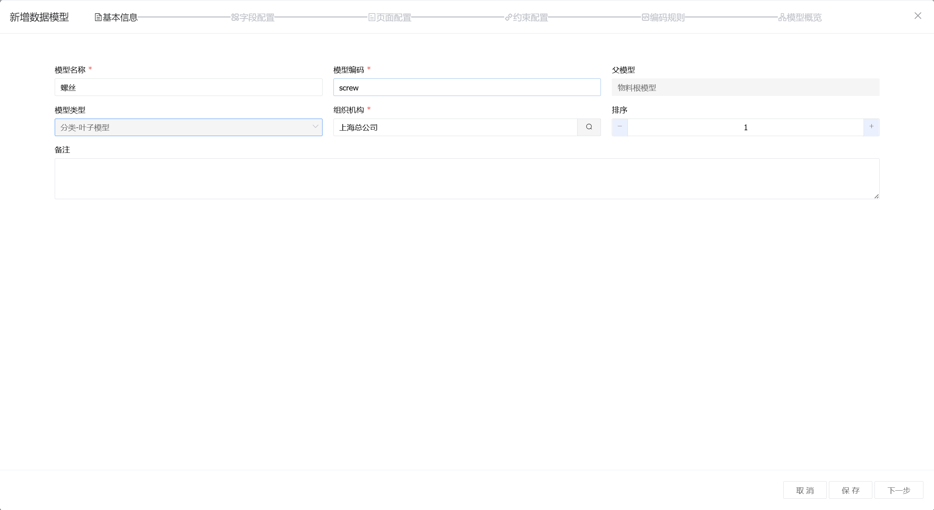Screen dimensions: 934x510
Task: Go to the 编码规则 step label
Action: pos(667,18)
